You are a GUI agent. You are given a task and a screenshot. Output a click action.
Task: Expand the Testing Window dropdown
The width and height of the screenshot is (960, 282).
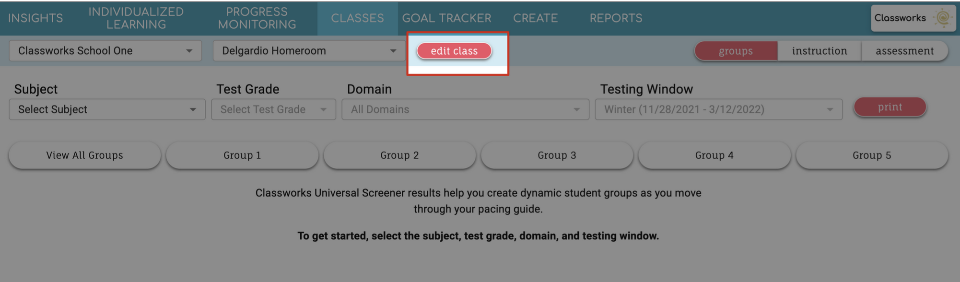(718, 109)
